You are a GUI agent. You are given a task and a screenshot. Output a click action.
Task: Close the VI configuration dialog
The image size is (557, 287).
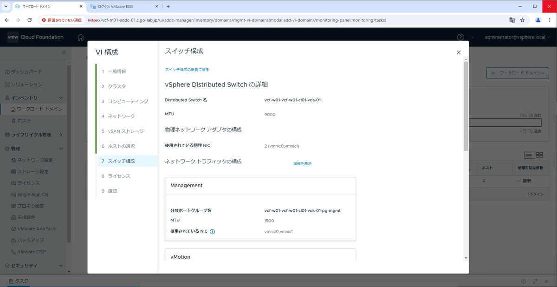pyautogui.click(x=459, y=53)
